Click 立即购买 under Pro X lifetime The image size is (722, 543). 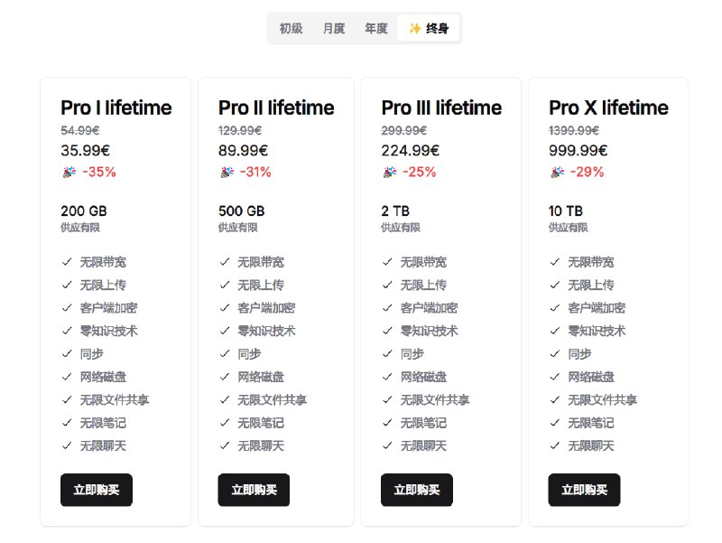click(x=584, y=490)
